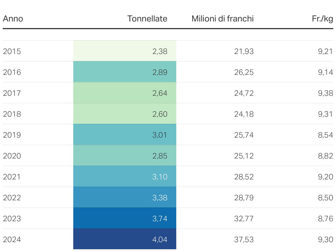Click the Anno column header

tap(13, 19)
